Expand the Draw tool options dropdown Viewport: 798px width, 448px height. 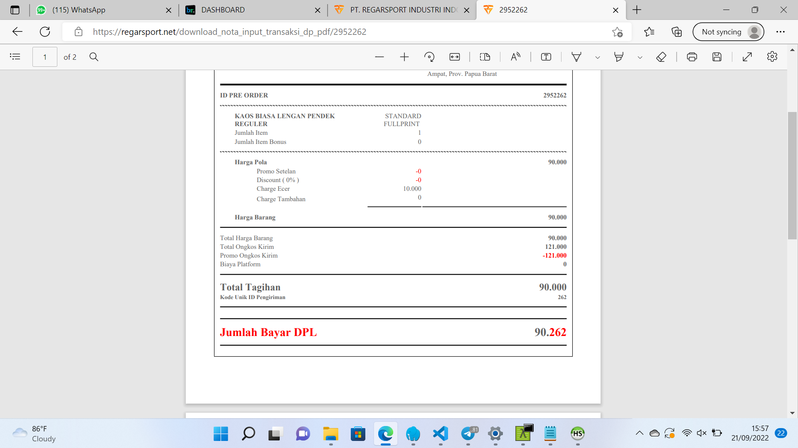point(598,57)
